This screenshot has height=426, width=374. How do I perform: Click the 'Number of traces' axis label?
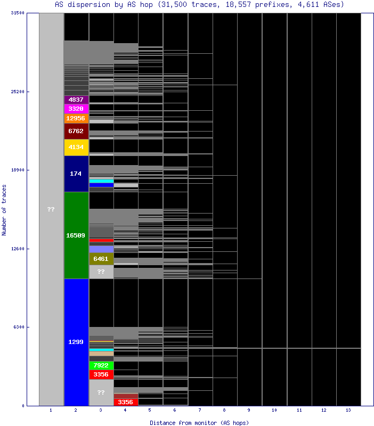pos(4,210)
